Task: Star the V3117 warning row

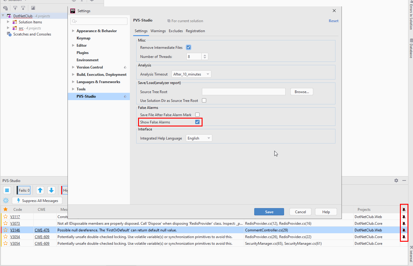Action: pos(5,217)
